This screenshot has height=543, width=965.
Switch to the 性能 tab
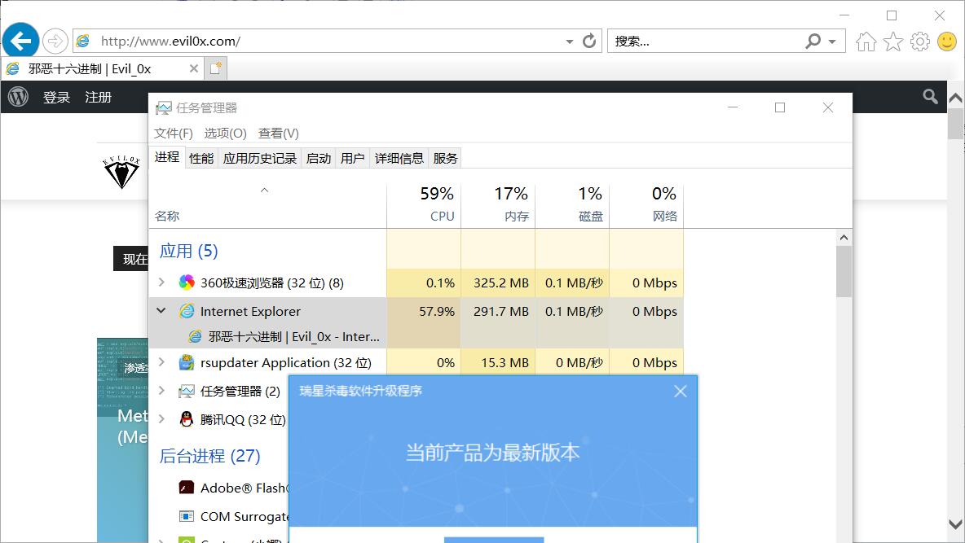point(201,158)
